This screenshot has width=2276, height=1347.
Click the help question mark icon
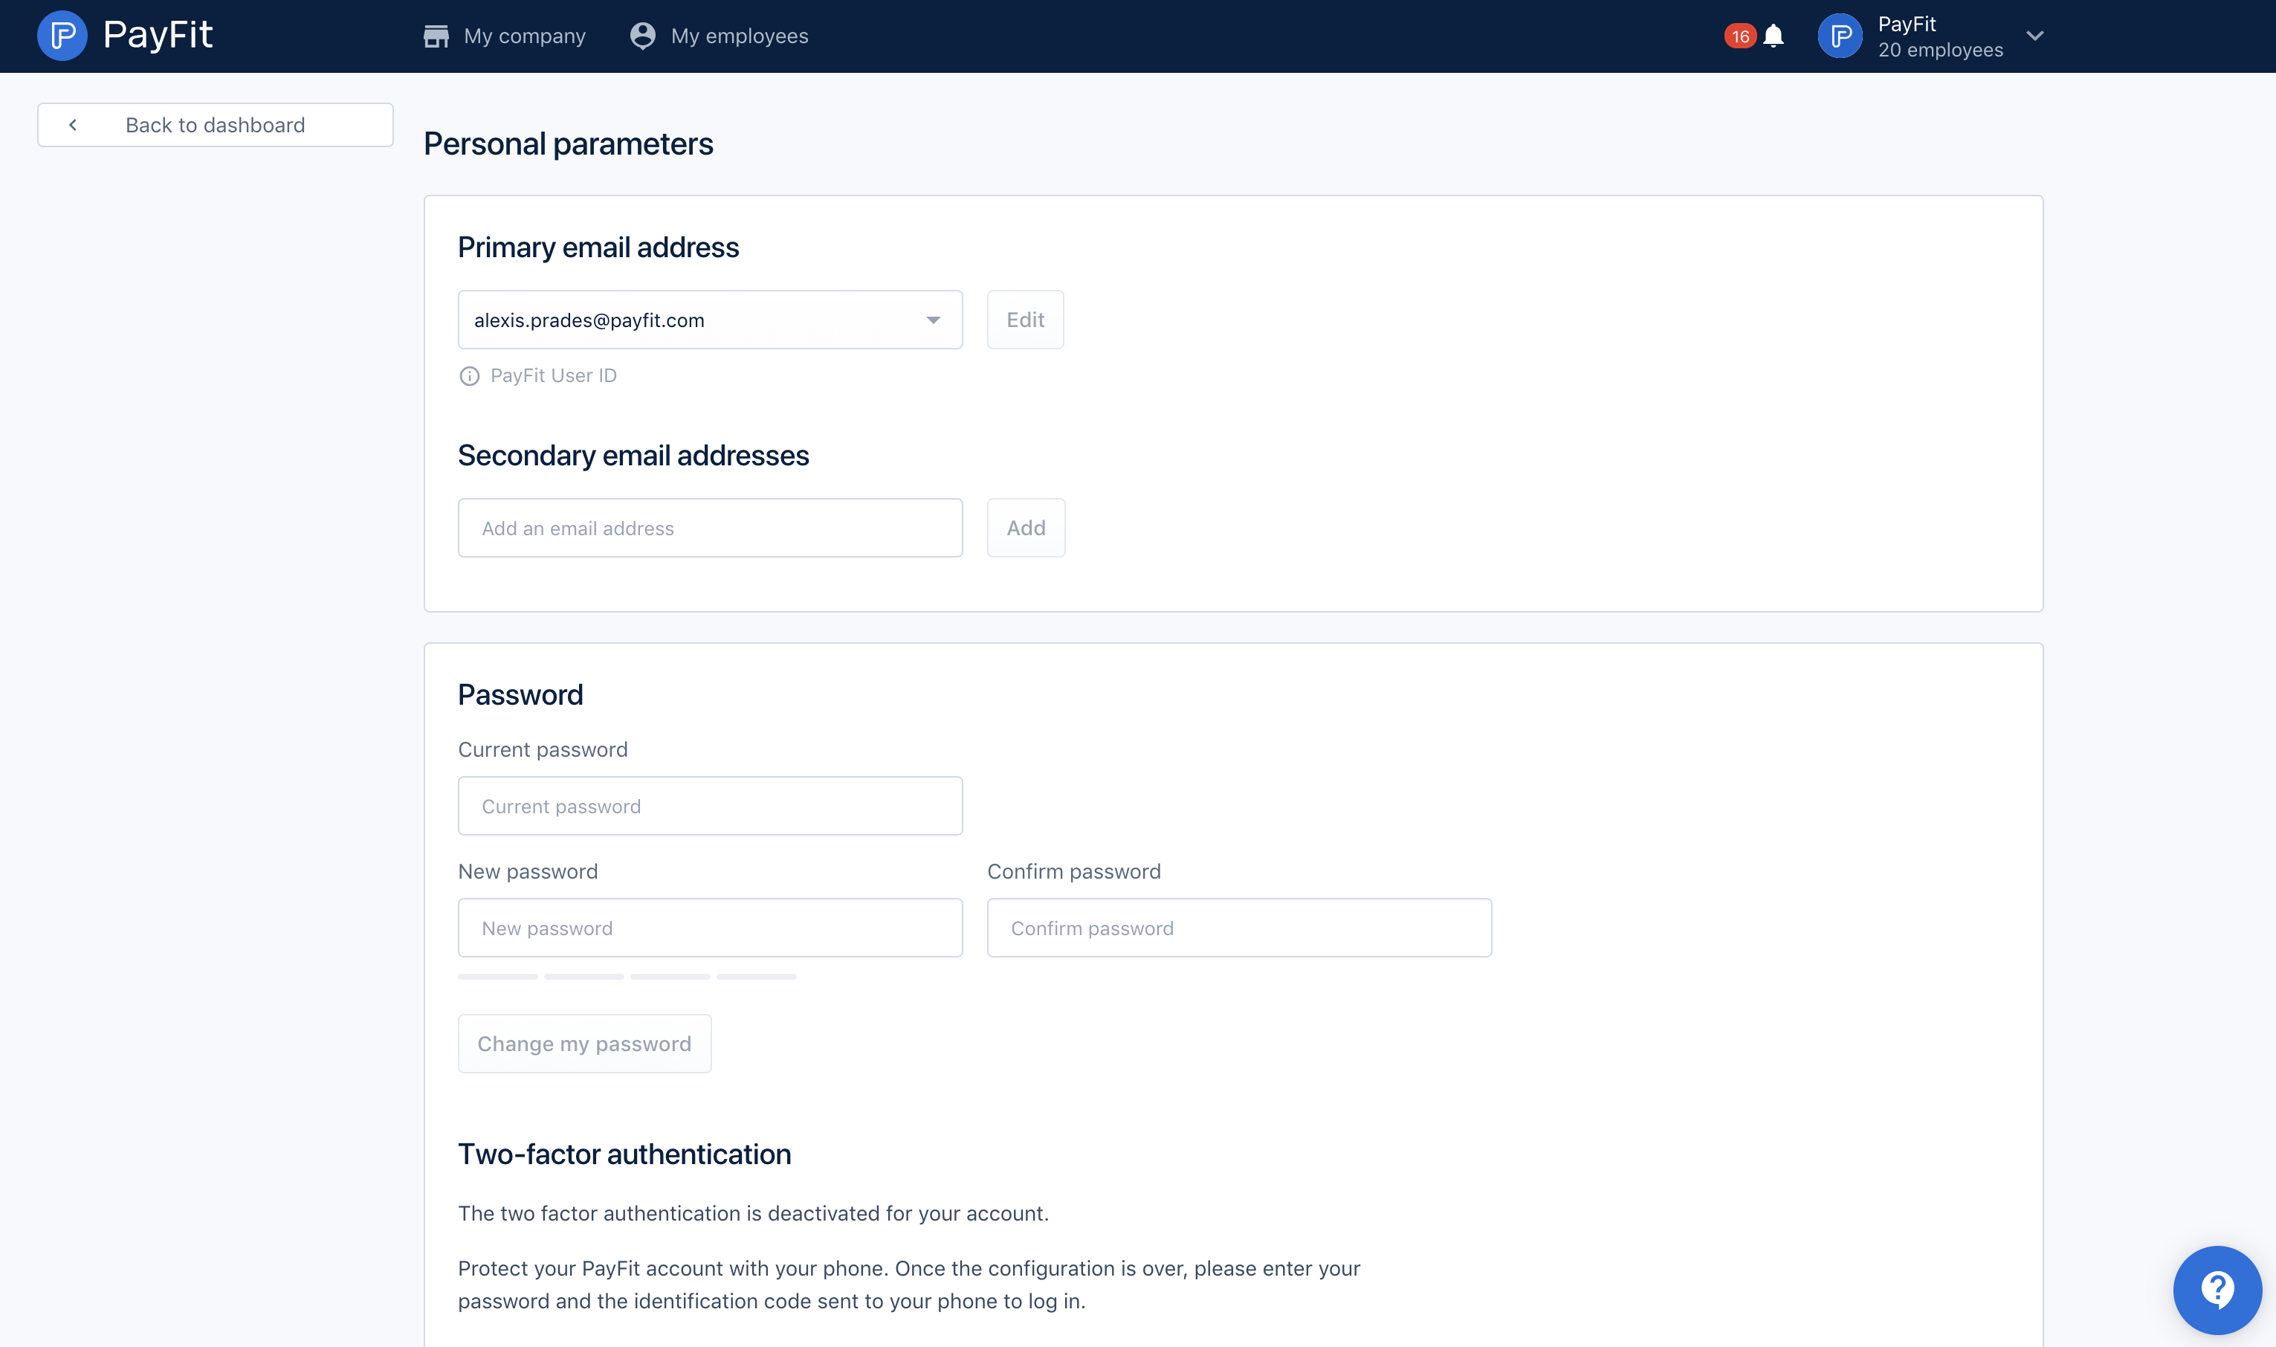tap(2212, 1285)
